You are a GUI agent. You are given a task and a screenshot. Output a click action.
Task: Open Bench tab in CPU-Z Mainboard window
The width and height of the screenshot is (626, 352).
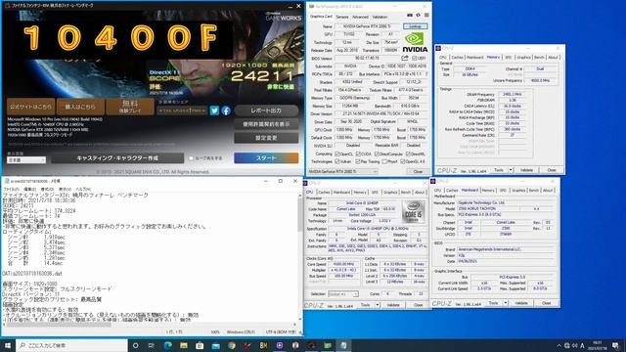534,191
